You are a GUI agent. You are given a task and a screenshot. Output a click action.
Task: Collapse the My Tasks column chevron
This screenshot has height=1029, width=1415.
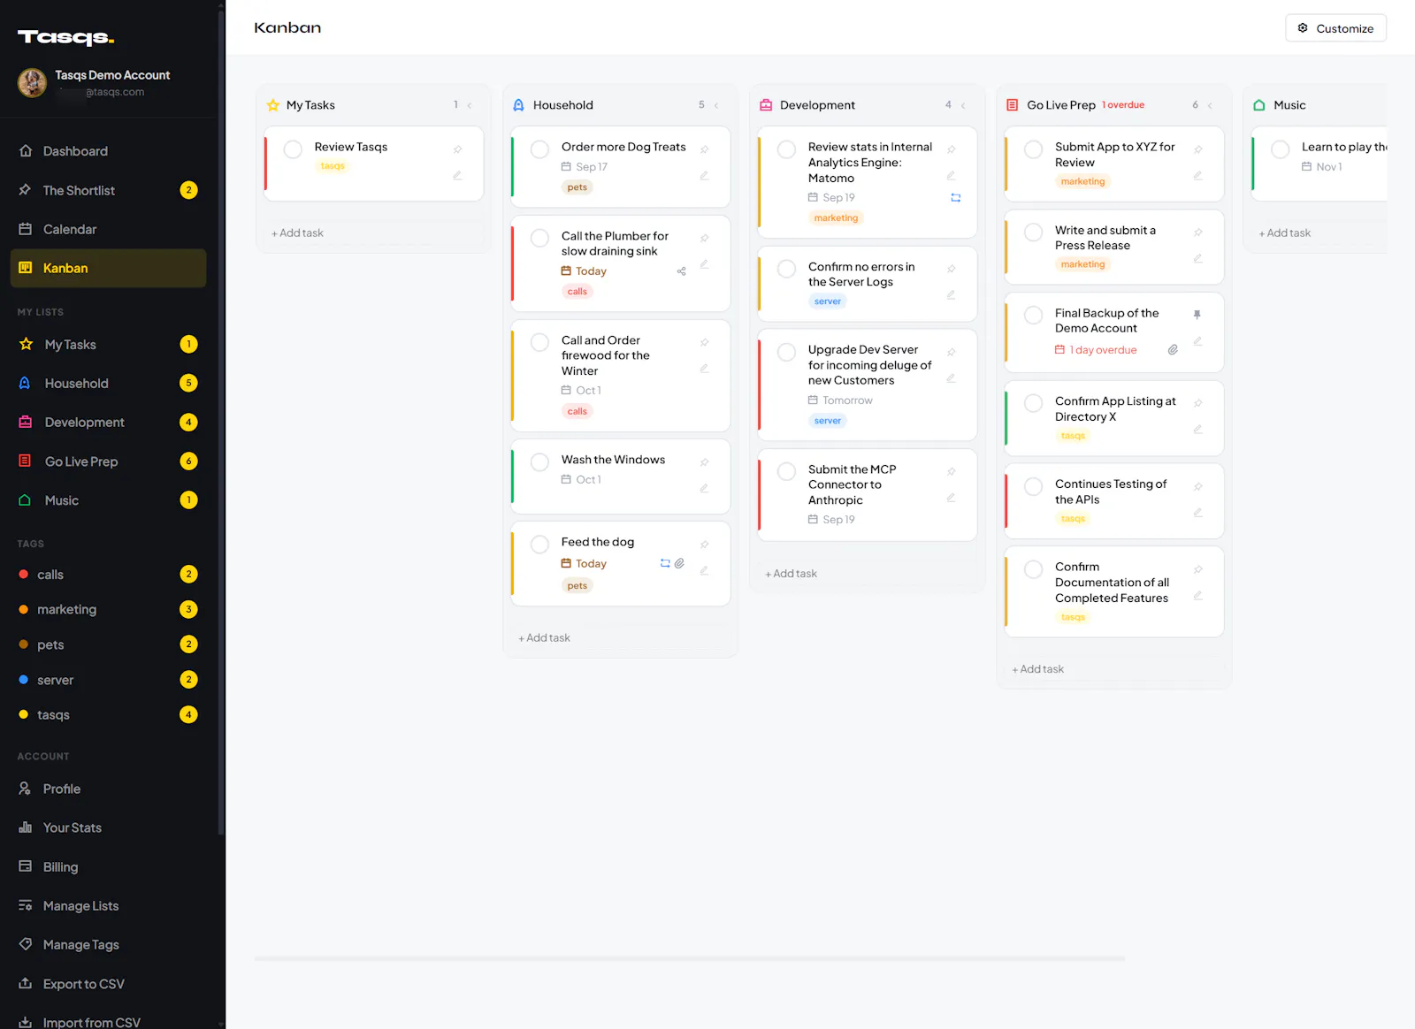coord(470,105)
